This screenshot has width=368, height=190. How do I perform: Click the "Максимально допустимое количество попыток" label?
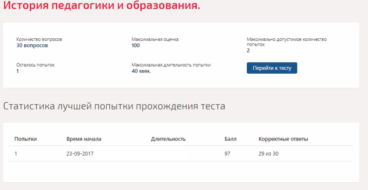286,41
